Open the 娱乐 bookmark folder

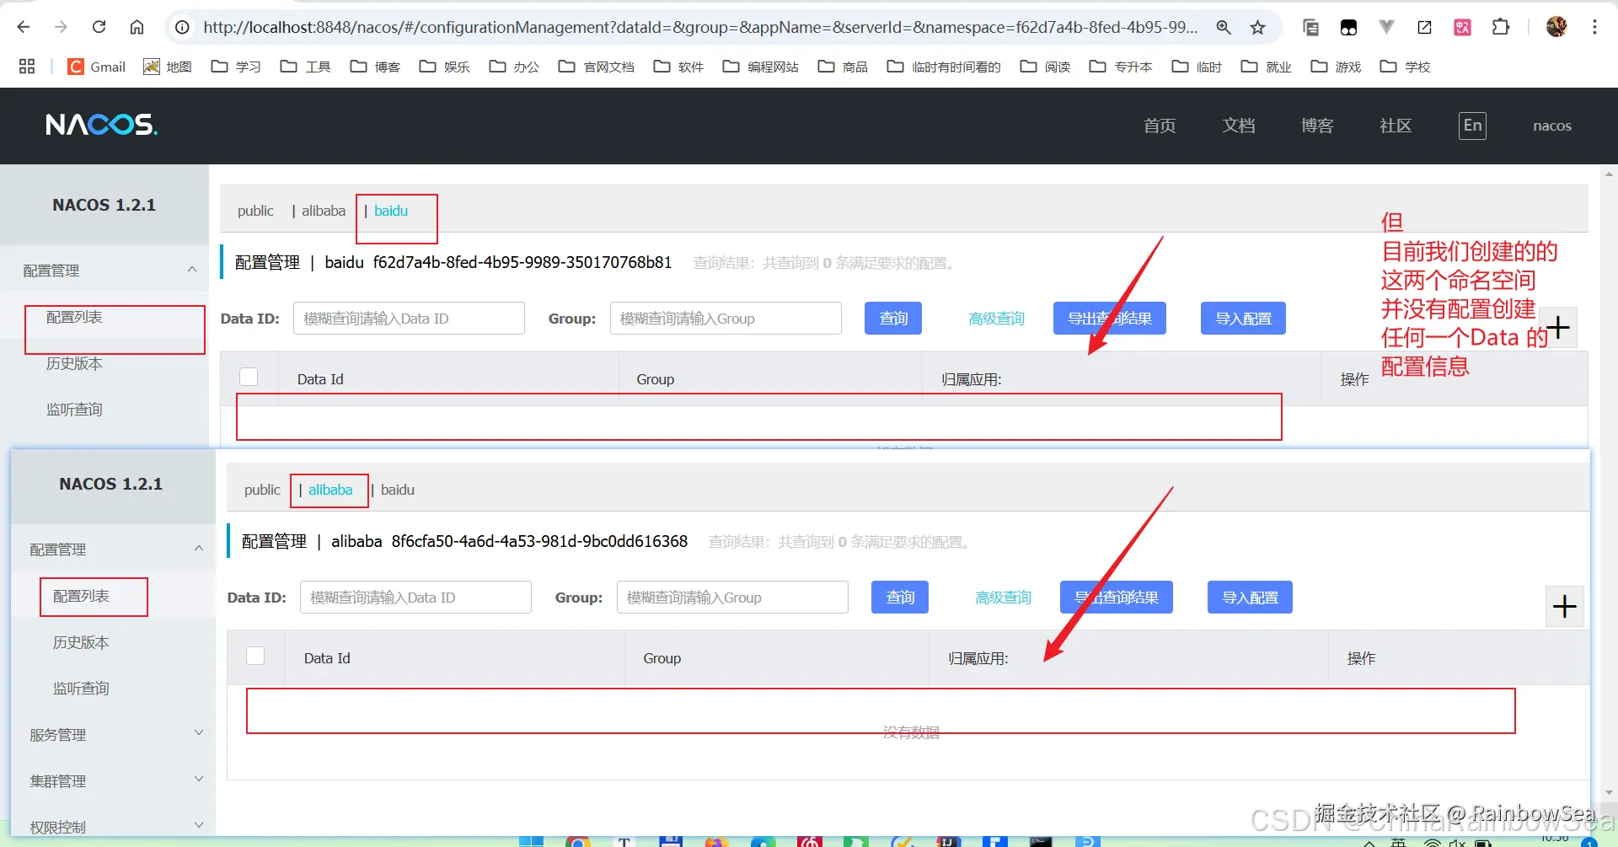point(444,67)
